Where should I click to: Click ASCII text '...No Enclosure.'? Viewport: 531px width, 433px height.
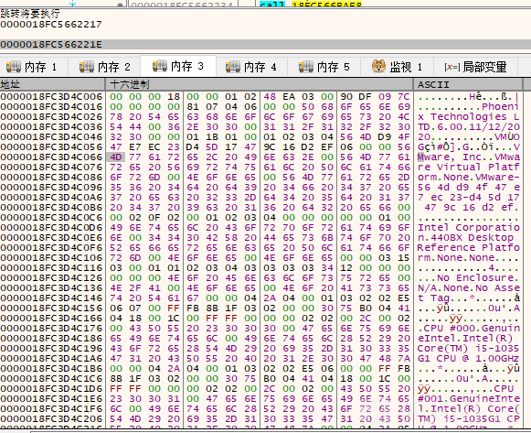468,277
